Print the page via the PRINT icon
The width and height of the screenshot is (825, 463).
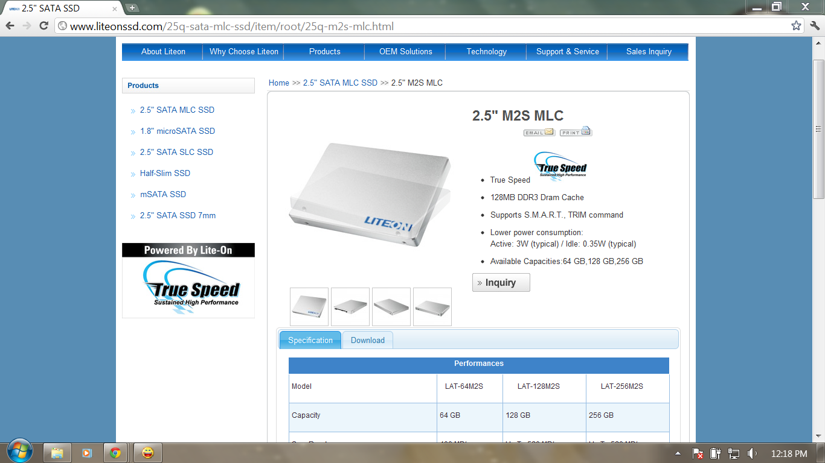[x=576, y=132]
